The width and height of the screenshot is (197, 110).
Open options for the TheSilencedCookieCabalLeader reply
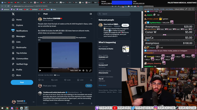[91, 92]
